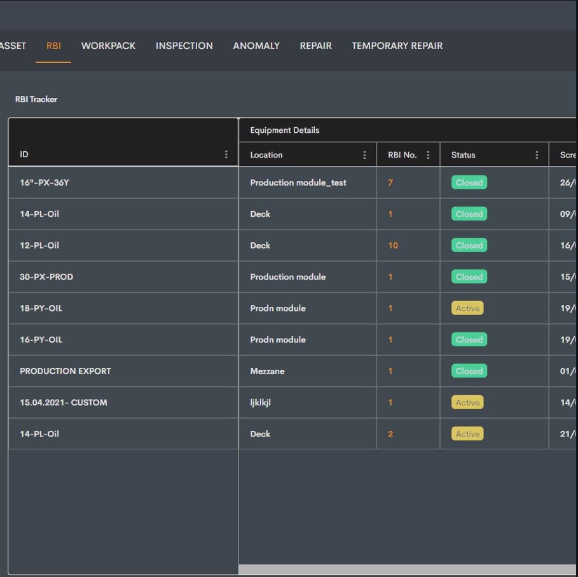Sort by the Status column header
Screen dimensions: 578x577
tap(463, 155)
